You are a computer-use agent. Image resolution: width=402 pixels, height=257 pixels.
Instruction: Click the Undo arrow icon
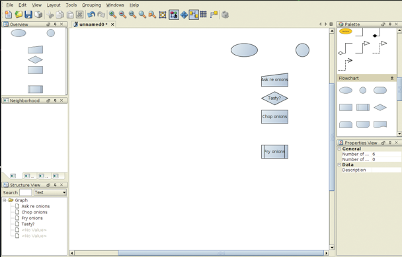tap(91, 15)
